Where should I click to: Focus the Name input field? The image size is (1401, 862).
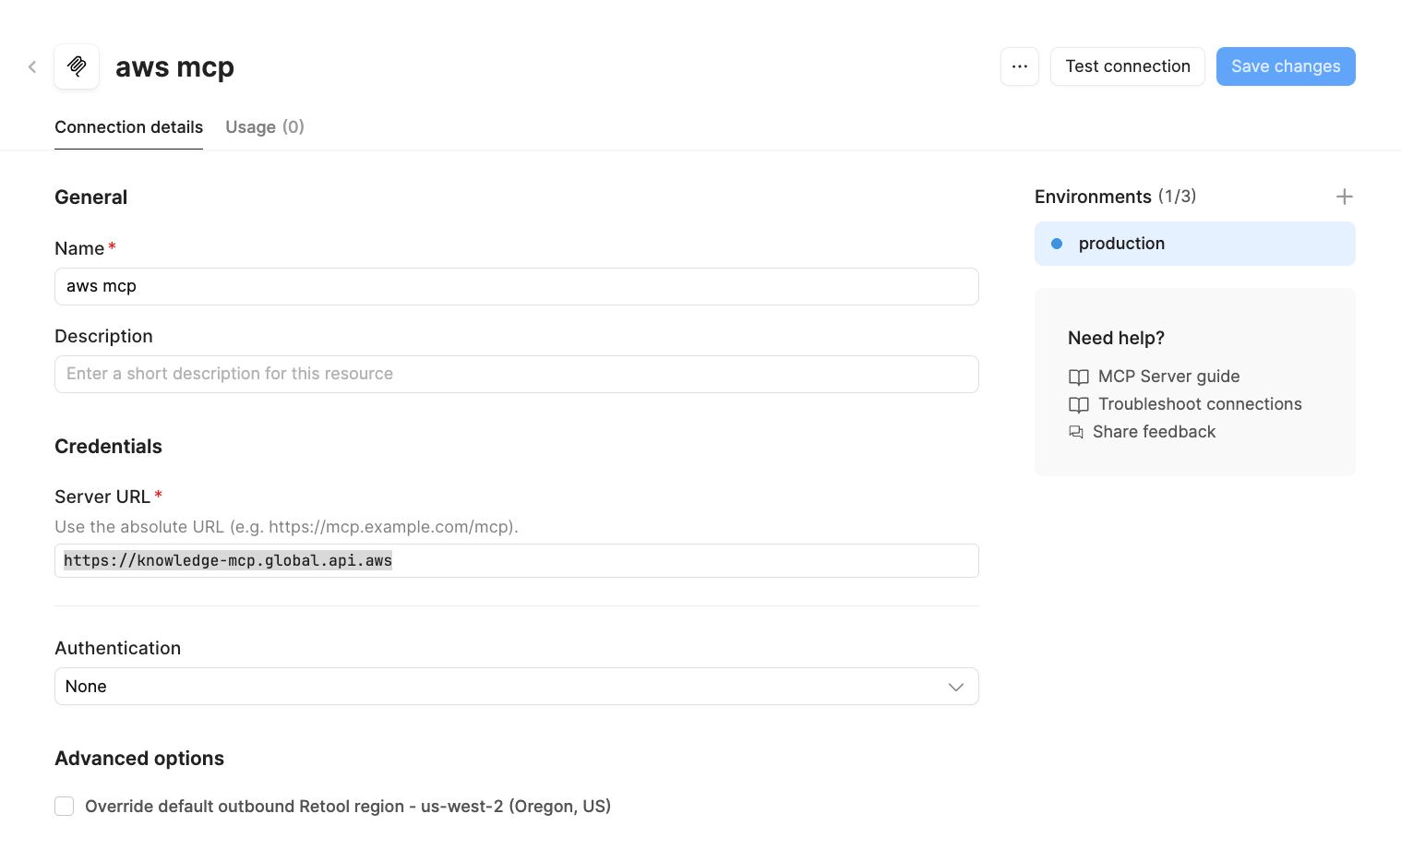(x=516, y=287)
